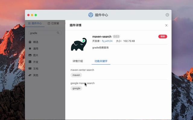Click the gradle依赖查询 description text
193x120 pixels.
pyautogui.click(x=100, y=47)
